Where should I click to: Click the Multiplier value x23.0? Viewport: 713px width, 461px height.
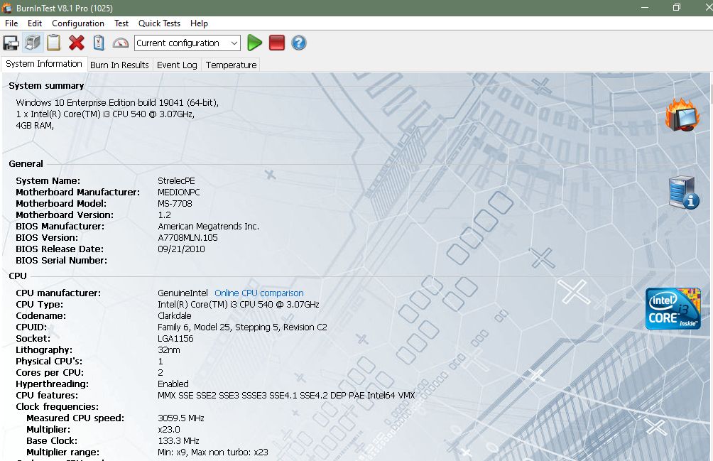click(x=169, y=430)
